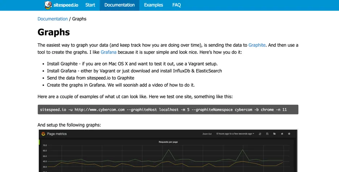Image resolution: width=339 pixels, height=172 pixels.
Task: Click the save dashboard icon in Grafana
Action: coord(267,134)
